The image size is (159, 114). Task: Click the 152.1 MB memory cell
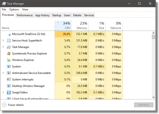[80, 34]
